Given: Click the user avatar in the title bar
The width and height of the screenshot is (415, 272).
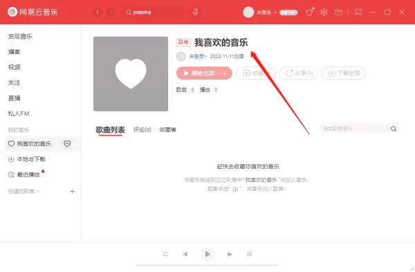Looking at the screenshot, I should pos(248,12).
